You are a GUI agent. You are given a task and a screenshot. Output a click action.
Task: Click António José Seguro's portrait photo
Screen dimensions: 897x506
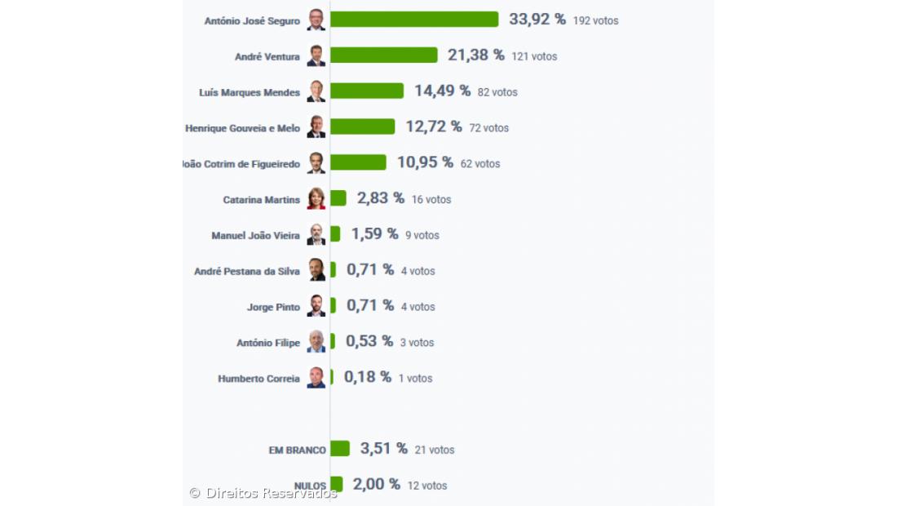(316, 20)
